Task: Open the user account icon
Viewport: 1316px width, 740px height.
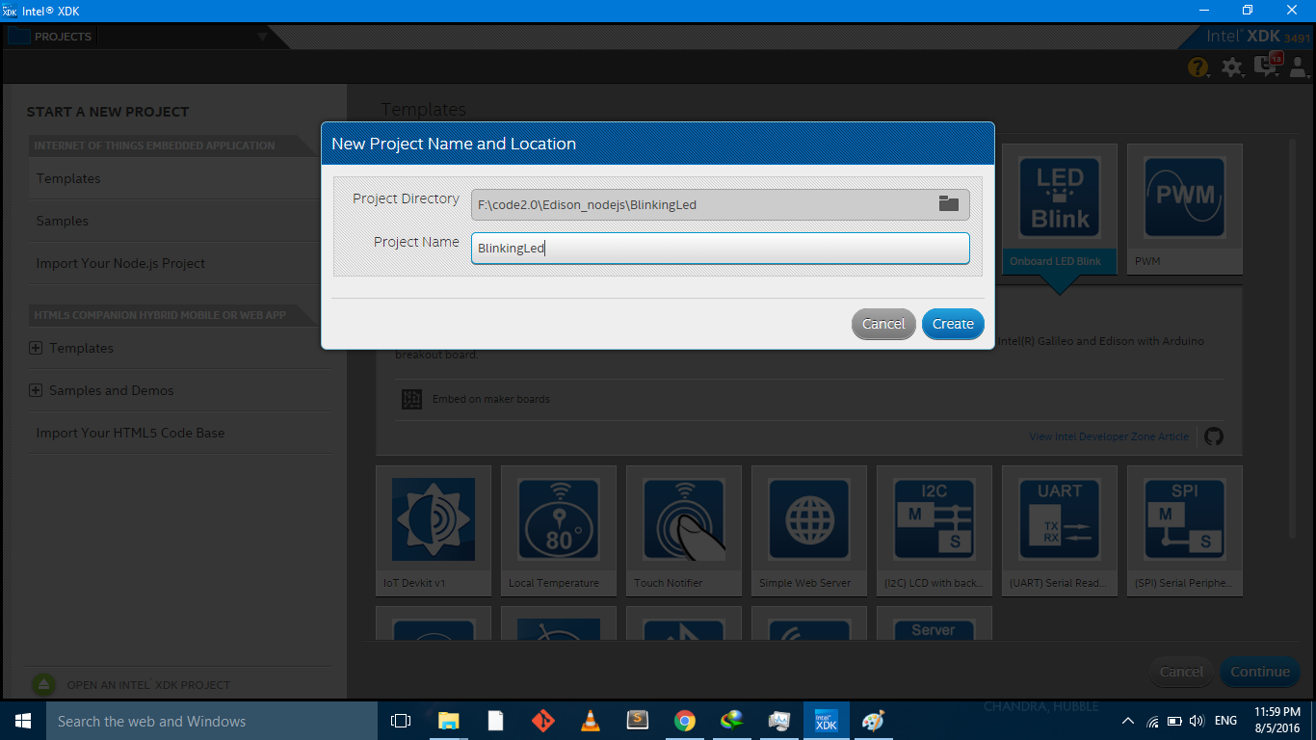Action: (1299, 66)
